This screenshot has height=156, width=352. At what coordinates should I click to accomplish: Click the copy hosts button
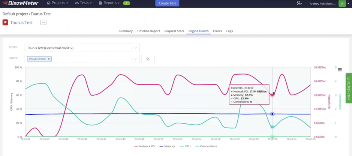tap(148, 59)
